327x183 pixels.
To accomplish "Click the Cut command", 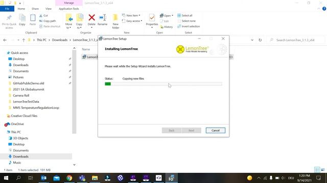I will click(43, 16).
